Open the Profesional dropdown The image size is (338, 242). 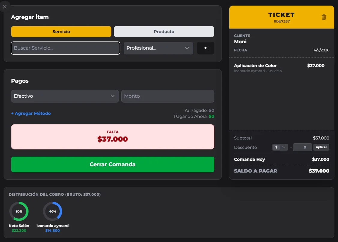click(x=158, y=48)
